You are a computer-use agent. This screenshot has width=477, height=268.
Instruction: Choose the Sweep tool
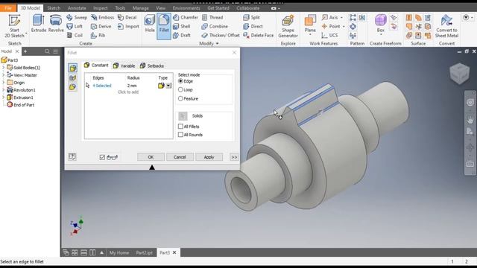tap(77, 17)
